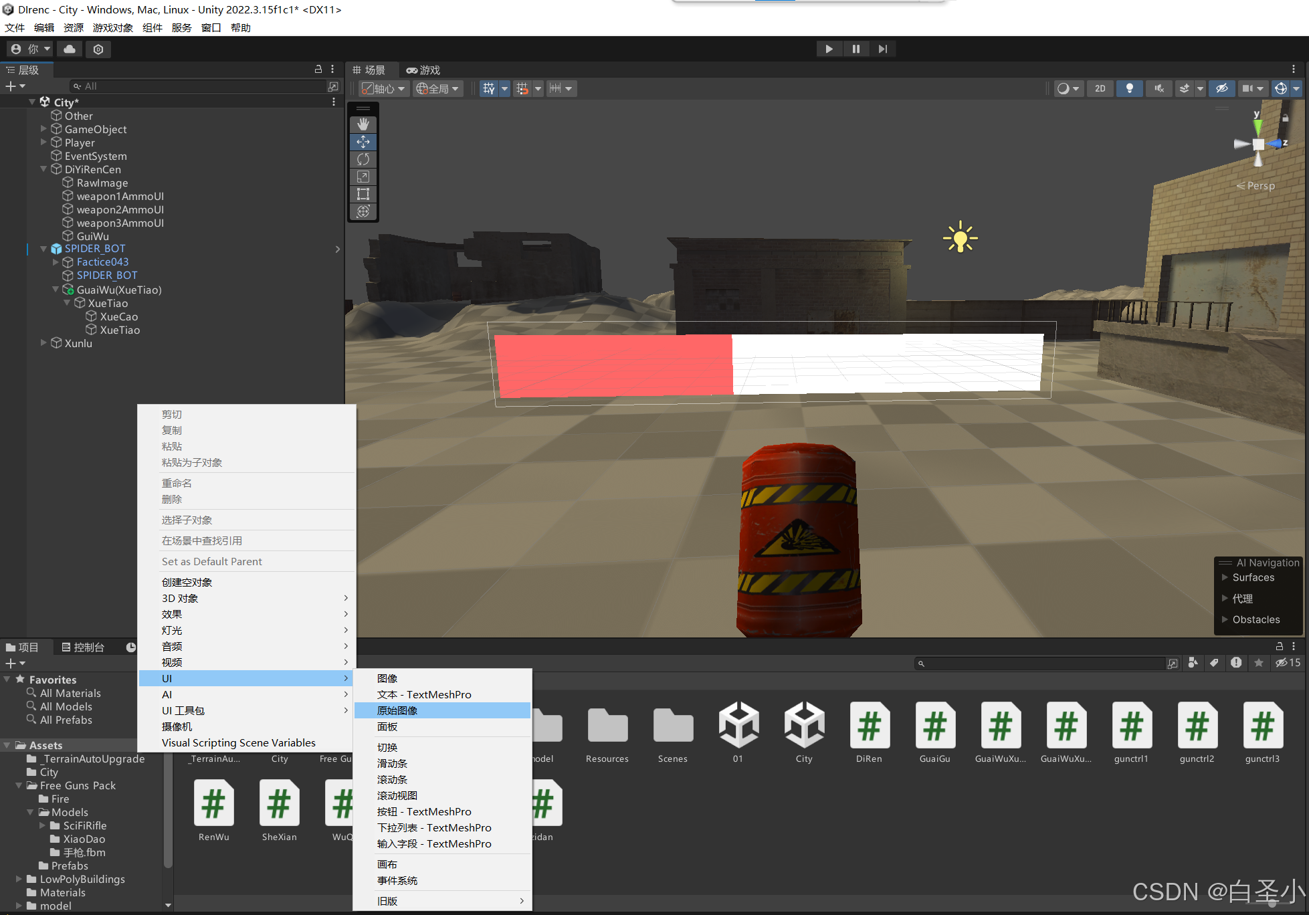
Task: Switch to the 游戏 game tab
Action: [x=423, y=70]
